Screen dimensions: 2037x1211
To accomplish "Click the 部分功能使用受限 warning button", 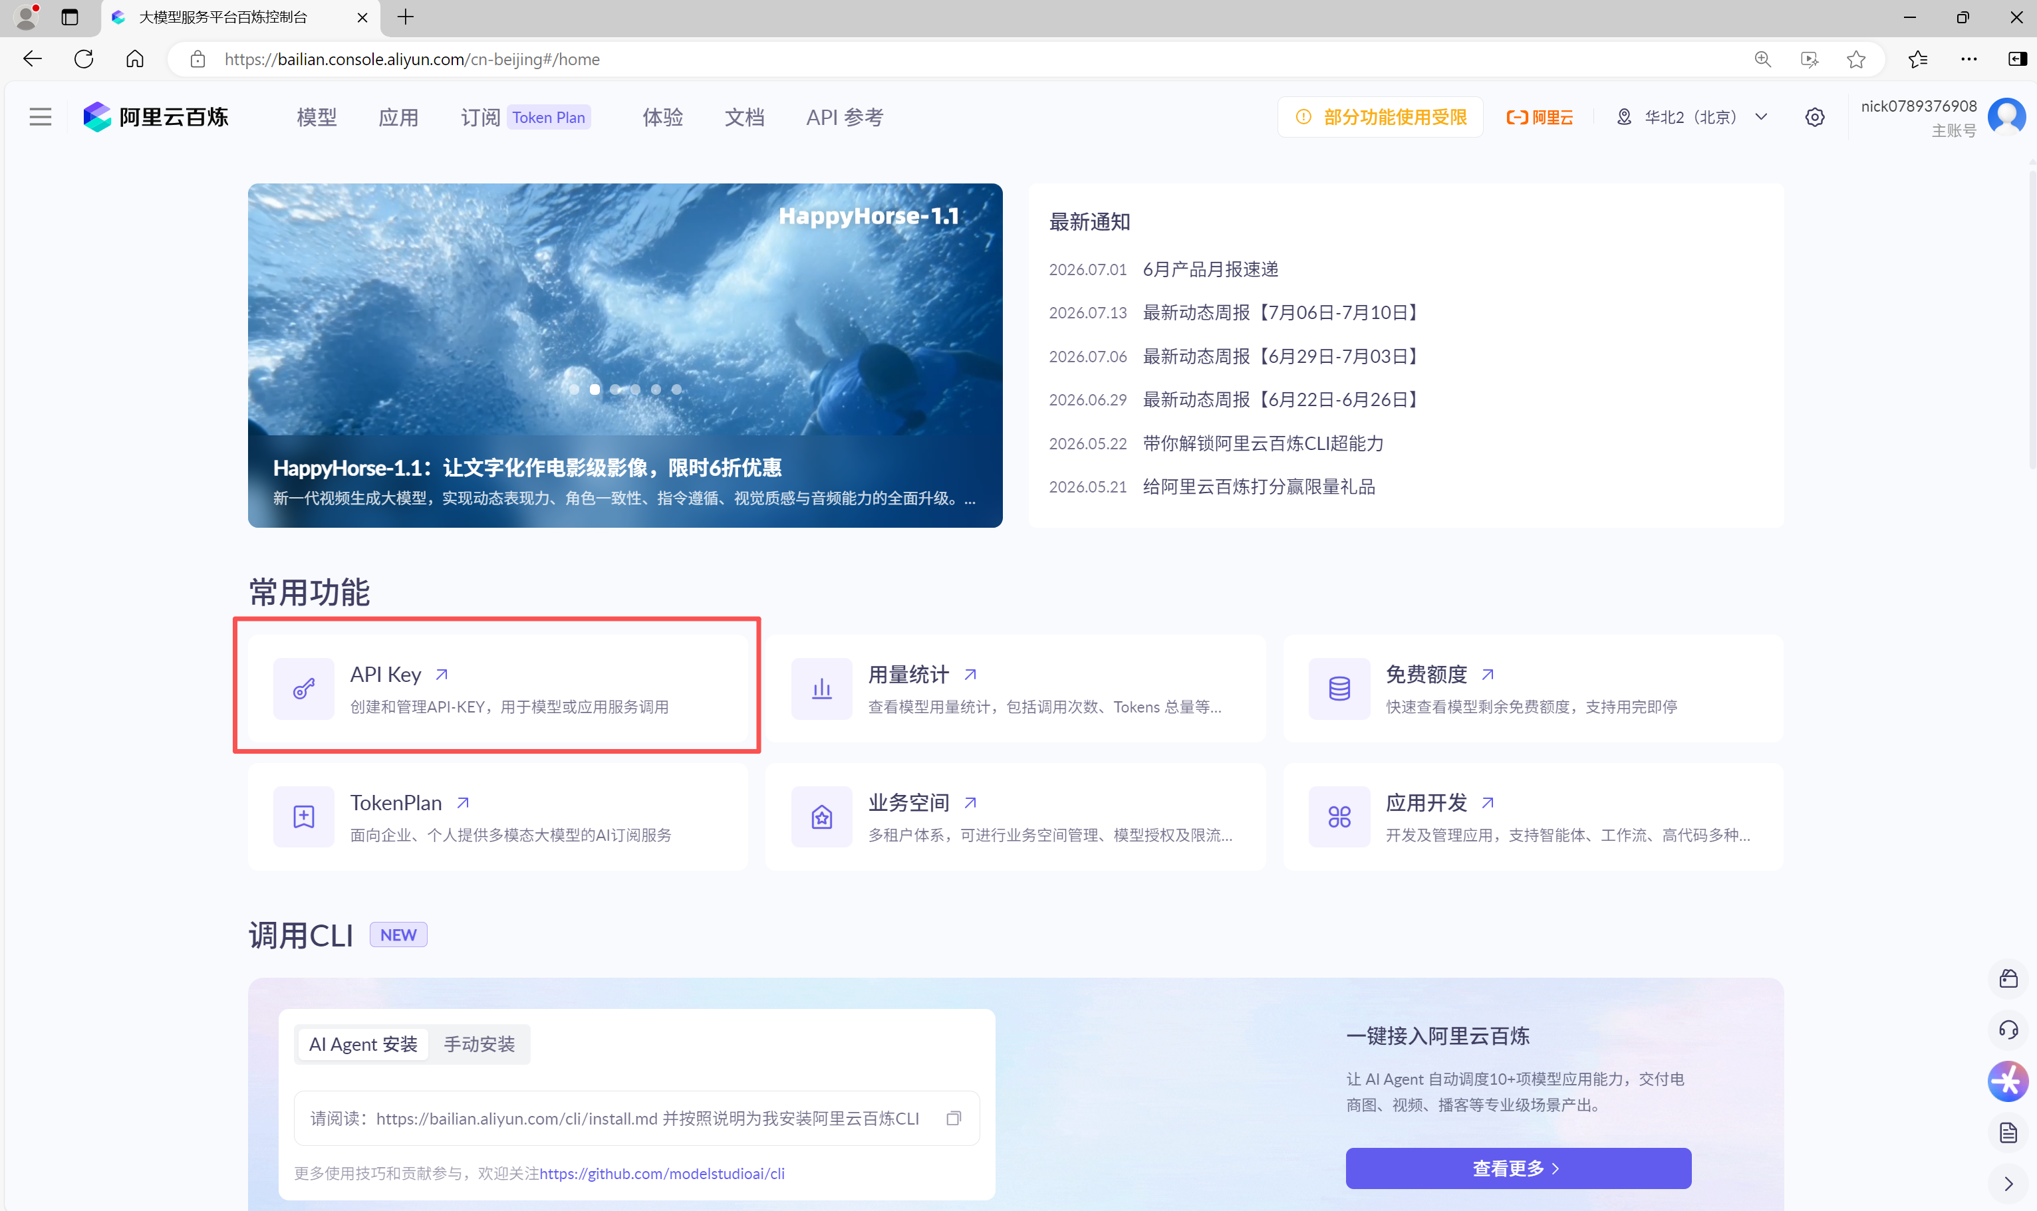I will tap(1381, 117).
